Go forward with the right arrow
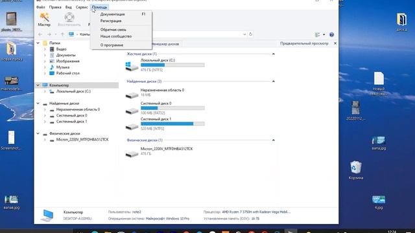The image size is (415, 233). point(49,34)
